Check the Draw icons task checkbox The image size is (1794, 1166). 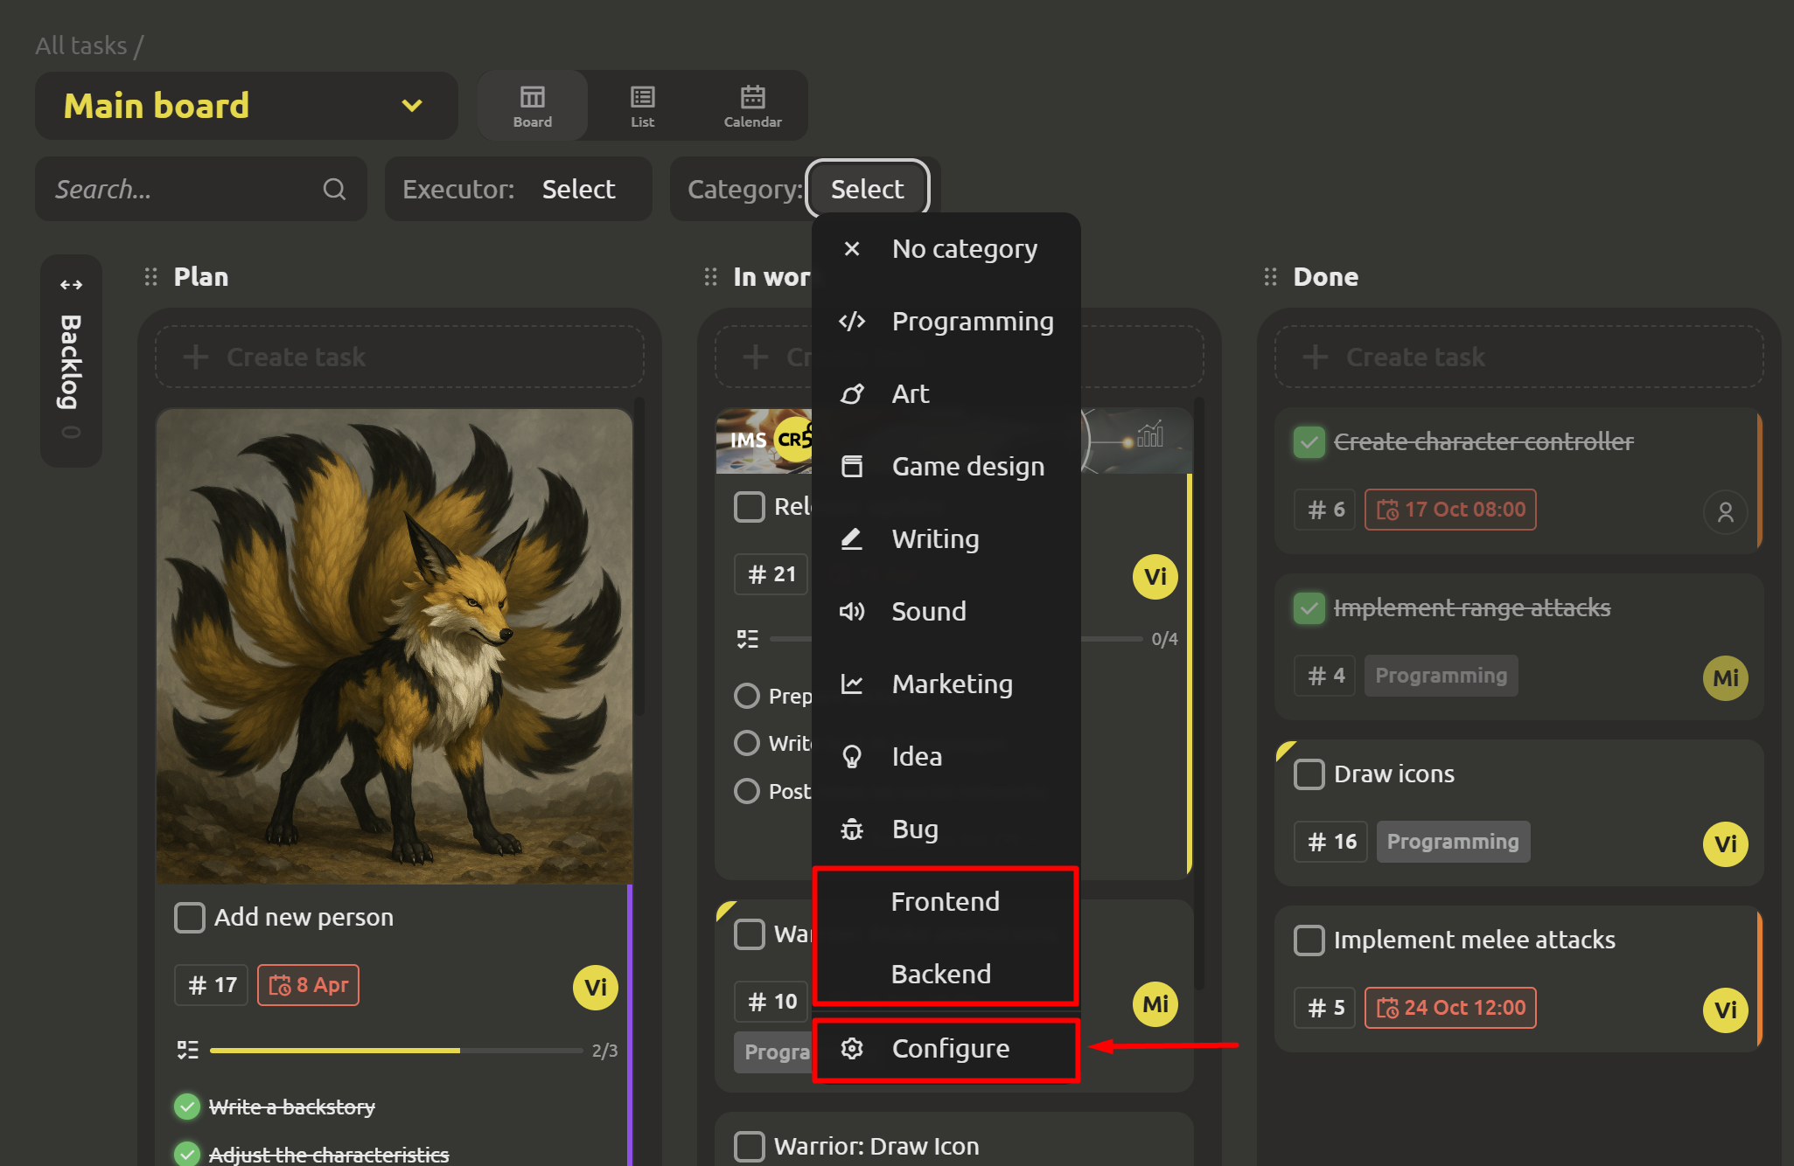[1309, 774]
